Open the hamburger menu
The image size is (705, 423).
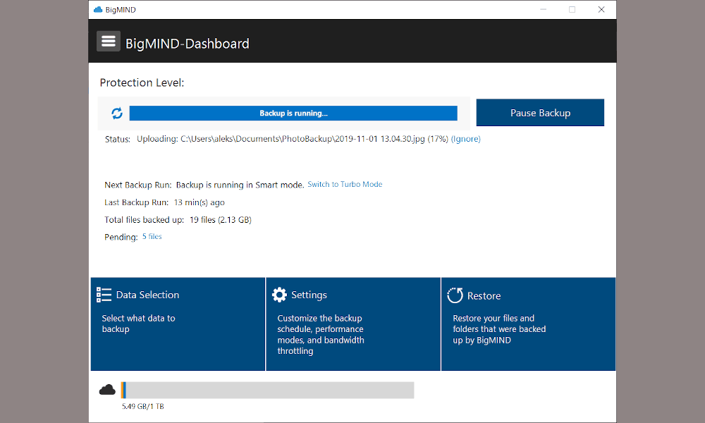click(x=109, y=42)
